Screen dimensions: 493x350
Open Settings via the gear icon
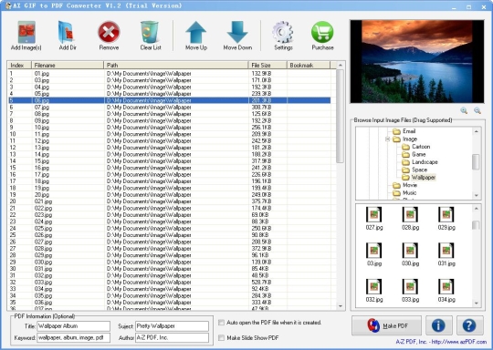[283, 32]
